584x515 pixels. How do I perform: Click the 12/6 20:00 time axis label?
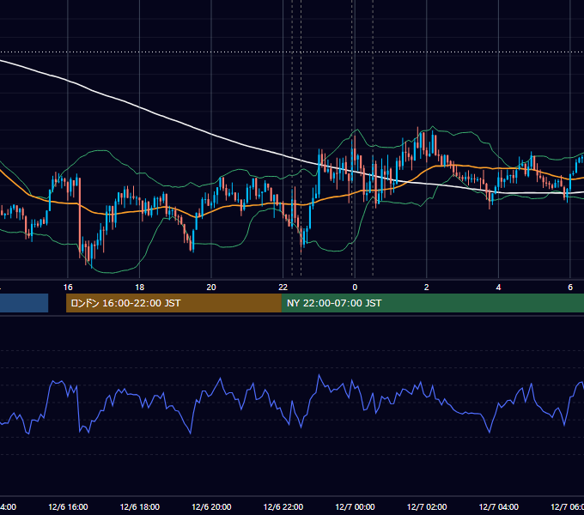pyautogui.click(x=211, y=506)
